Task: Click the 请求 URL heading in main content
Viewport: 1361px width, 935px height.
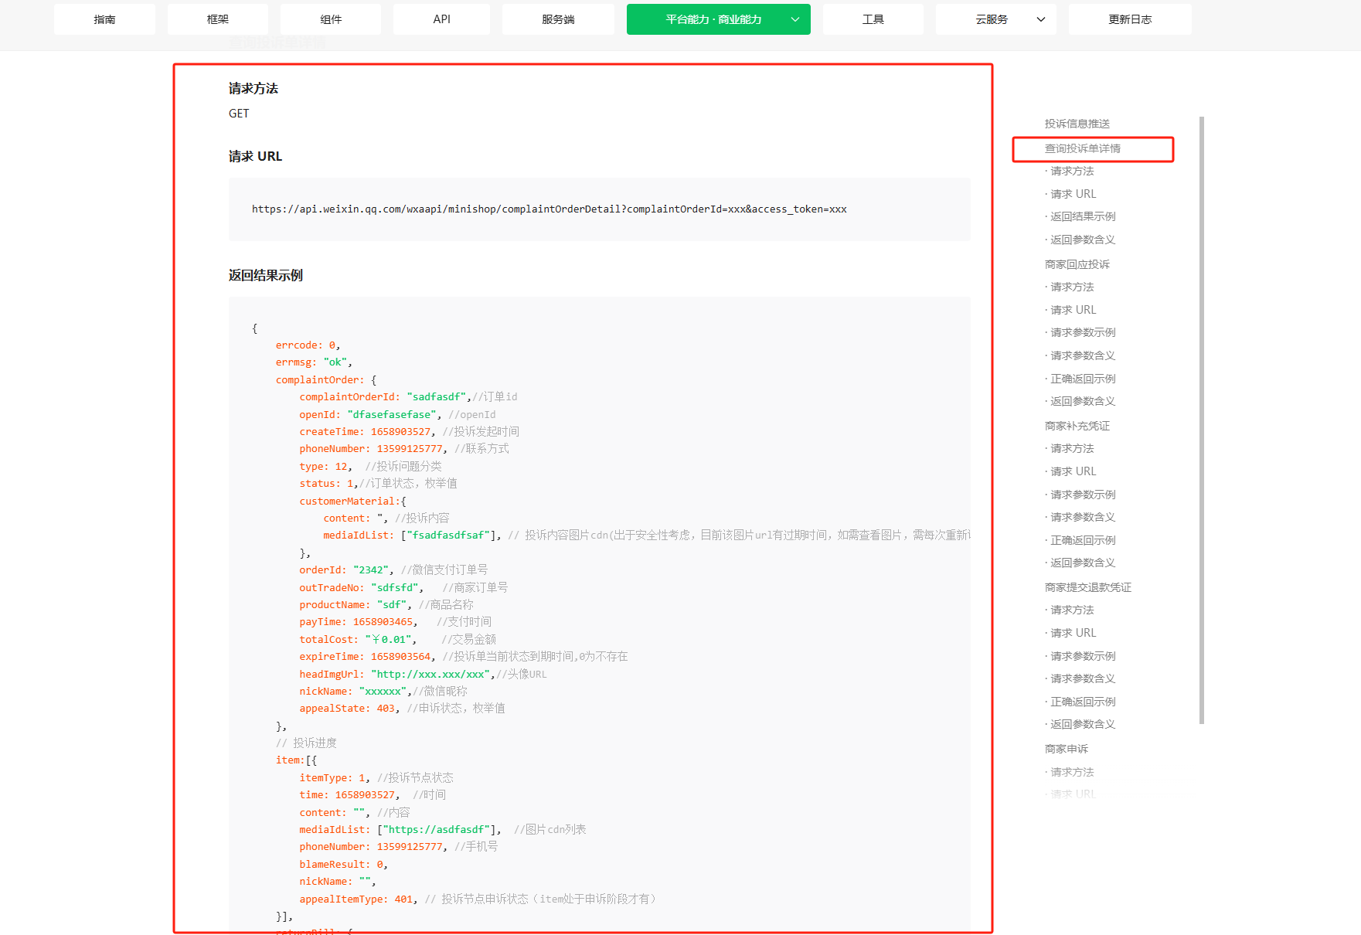Action: [255, 157]
